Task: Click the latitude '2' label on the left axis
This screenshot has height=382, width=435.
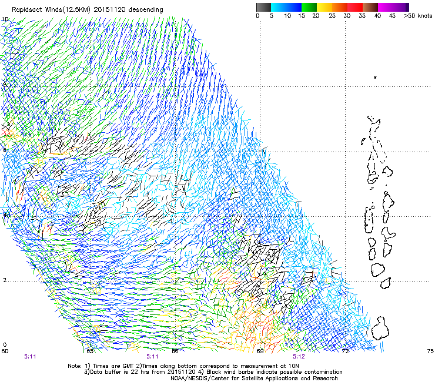Action: click(5, 280)
